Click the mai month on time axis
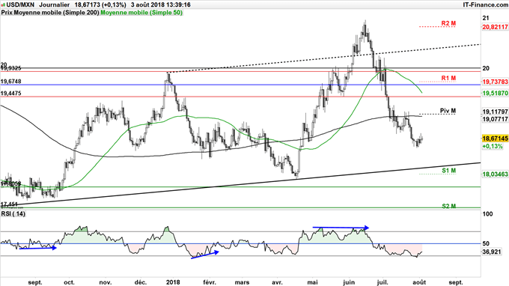 click(312, 282)
